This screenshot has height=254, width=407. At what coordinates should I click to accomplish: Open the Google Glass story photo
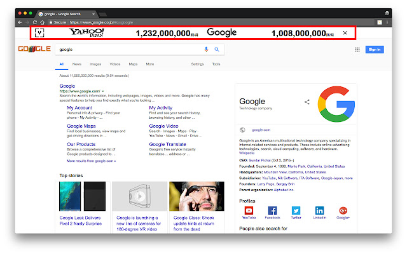pyautogui.click(x=197, y=196)
